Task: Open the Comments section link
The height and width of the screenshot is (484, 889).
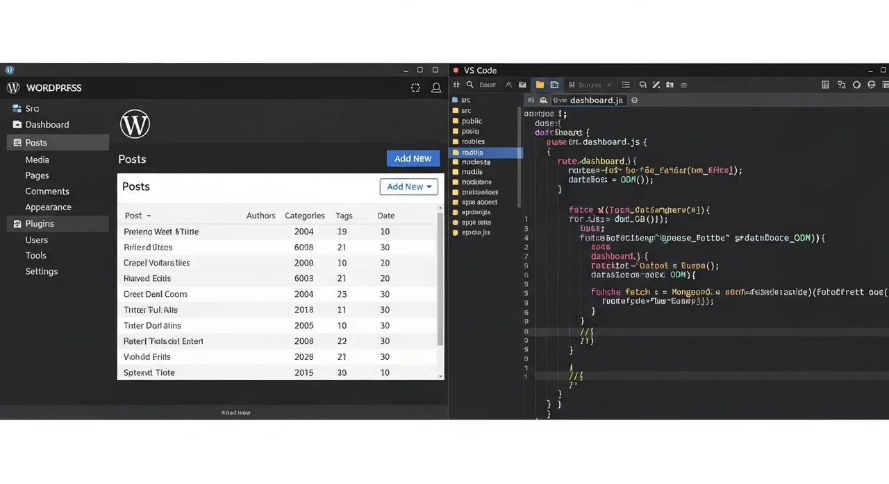Action: pos(47,191)
